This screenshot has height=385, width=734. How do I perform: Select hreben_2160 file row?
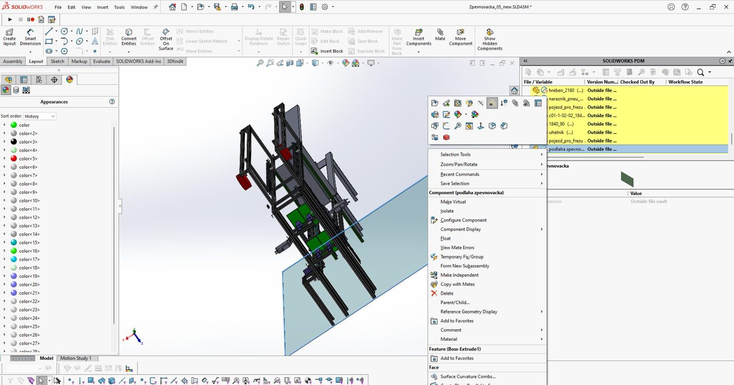[626, 91]
